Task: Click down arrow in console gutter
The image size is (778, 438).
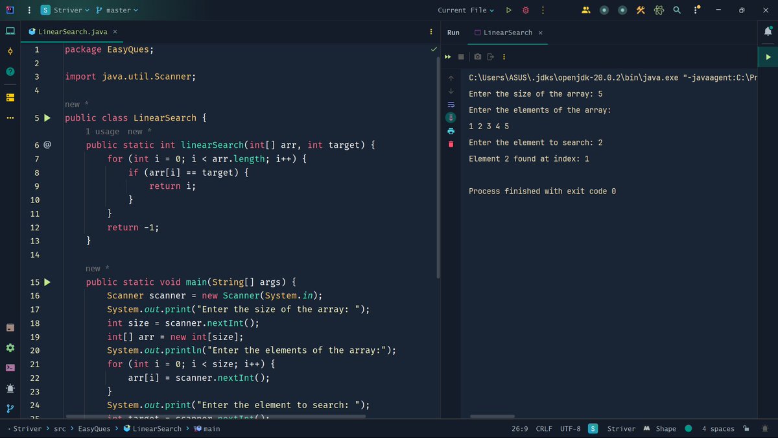Action: pos(451,91)
